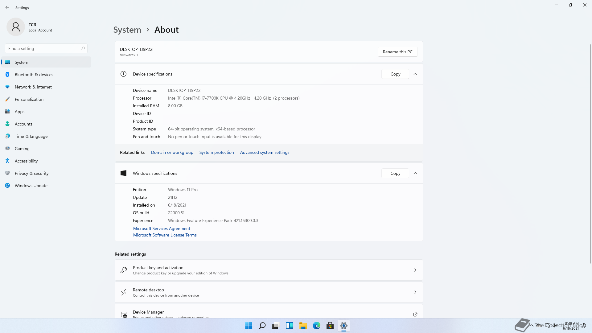Image resolution: width=592 pixels, height=333 pixels.
Task: Open the Bluetooth & devices section
Action: coord(46,75)
